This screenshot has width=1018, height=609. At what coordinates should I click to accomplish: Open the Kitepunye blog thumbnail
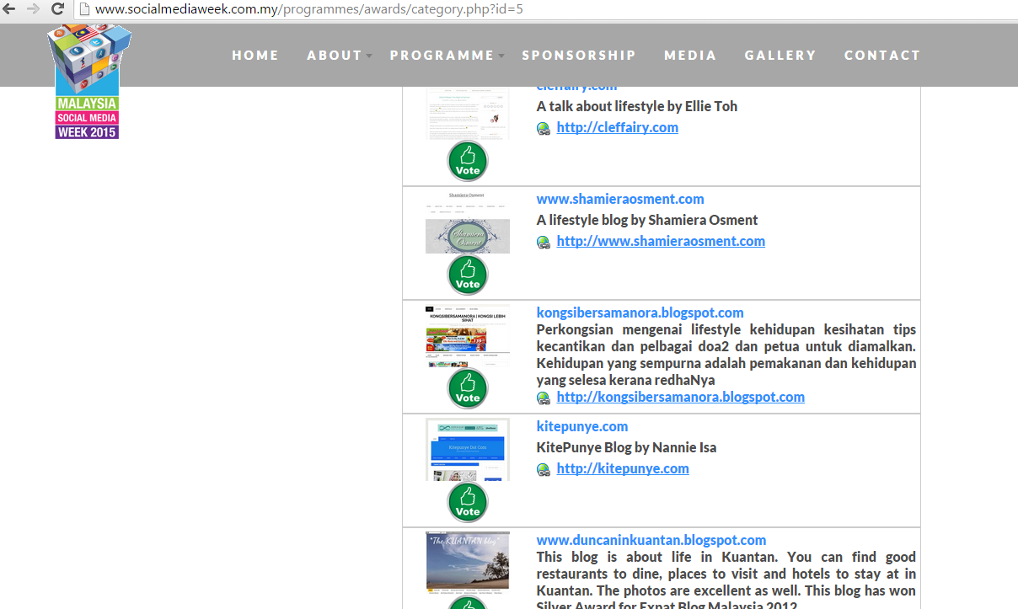(x=468, y=450)
